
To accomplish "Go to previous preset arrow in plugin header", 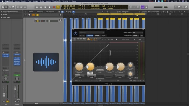I will coord(81,36).
